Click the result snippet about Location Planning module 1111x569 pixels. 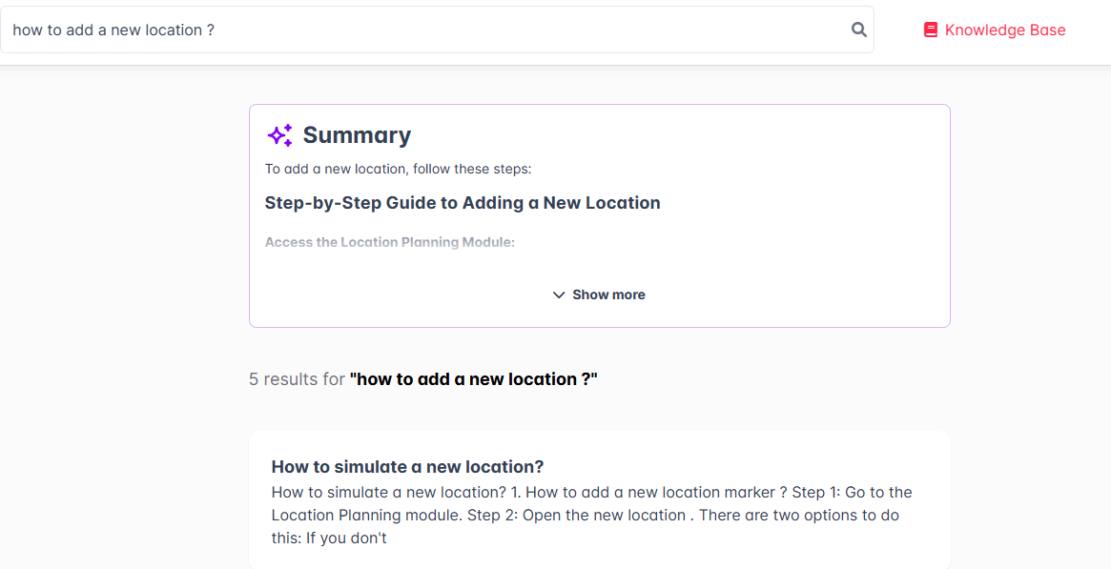click(591, 516)
